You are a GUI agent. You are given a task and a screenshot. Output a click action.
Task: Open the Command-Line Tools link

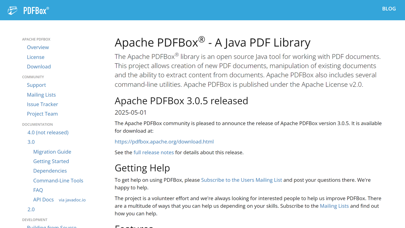[x=58, y=180]
